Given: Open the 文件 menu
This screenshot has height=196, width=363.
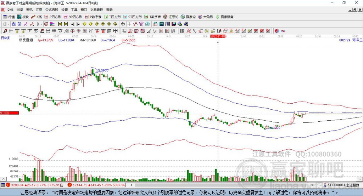Looking at the screenshot, I should (10, 10).
